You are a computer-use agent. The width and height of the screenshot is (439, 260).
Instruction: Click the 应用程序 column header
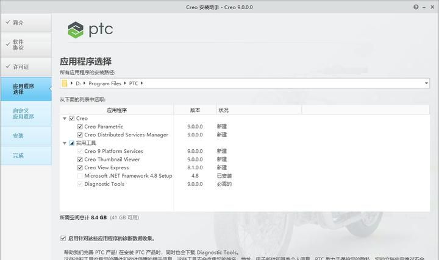(116, 110)
